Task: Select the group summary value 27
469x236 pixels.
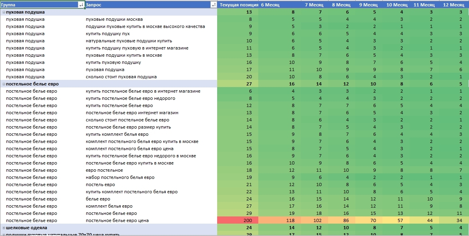Action: [238, 84]
